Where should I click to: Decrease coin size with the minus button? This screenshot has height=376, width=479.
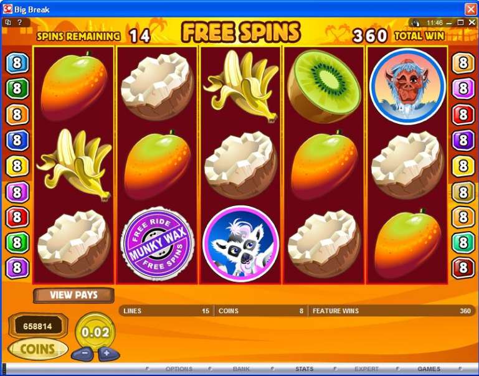(x=82, y=354)
